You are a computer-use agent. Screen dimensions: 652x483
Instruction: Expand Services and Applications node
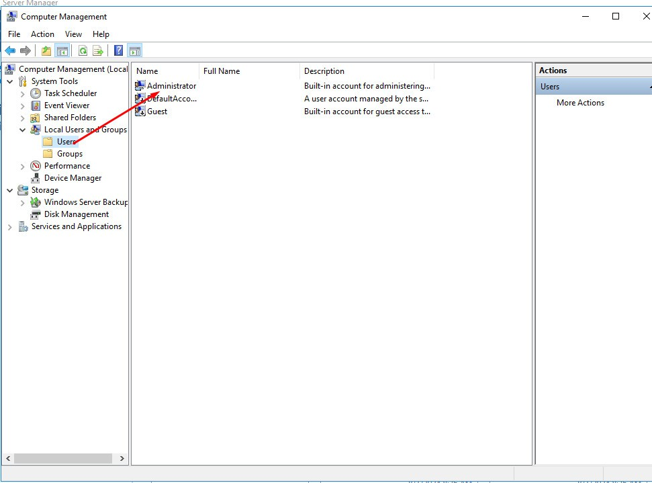point(10,227)
